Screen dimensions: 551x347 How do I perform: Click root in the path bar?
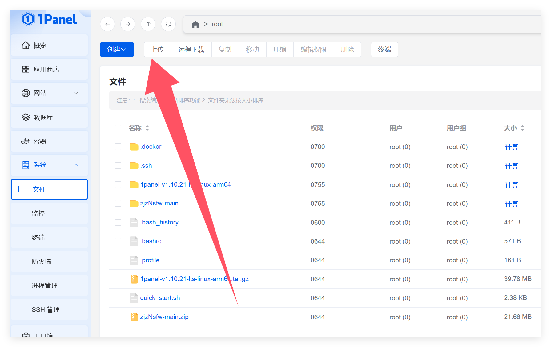click(217, 24)
